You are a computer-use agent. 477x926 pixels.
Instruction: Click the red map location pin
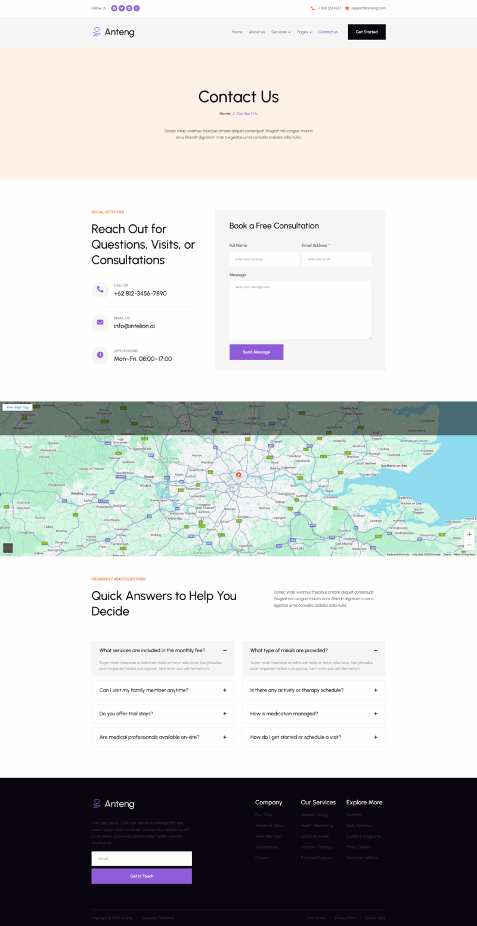(238, 475)
